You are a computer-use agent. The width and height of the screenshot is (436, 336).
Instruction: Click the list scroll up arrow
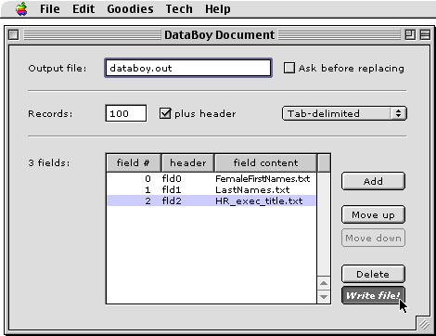pyautogui.click(x=324, y=283)
